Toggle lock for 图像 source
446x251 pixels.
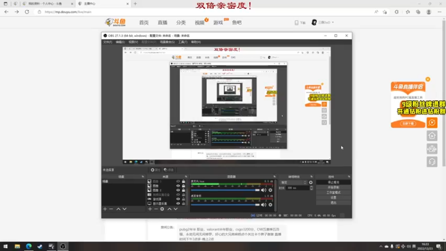(x=183, y=186)
